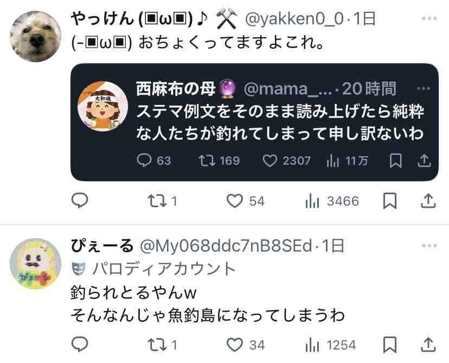Viewport: 449px width, 363px height.
Task: Share ぴぇーる's tweet
Action: [428, 345]
